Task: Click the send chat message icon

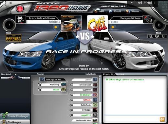Action: click(162, 119)
